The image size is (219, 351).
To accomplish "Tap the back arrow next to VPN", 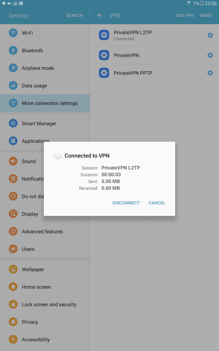I will click(x=100, y=15).
